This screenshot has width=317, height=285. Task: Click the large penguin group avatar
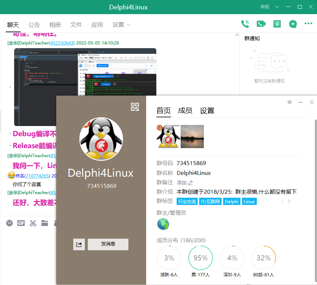click(x=101, y=139)
